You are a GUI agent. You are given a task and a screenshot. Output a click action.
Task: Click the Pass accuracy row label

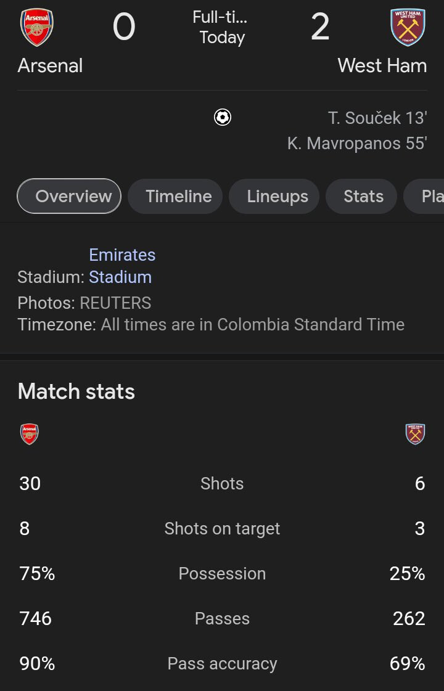(222, 663)
